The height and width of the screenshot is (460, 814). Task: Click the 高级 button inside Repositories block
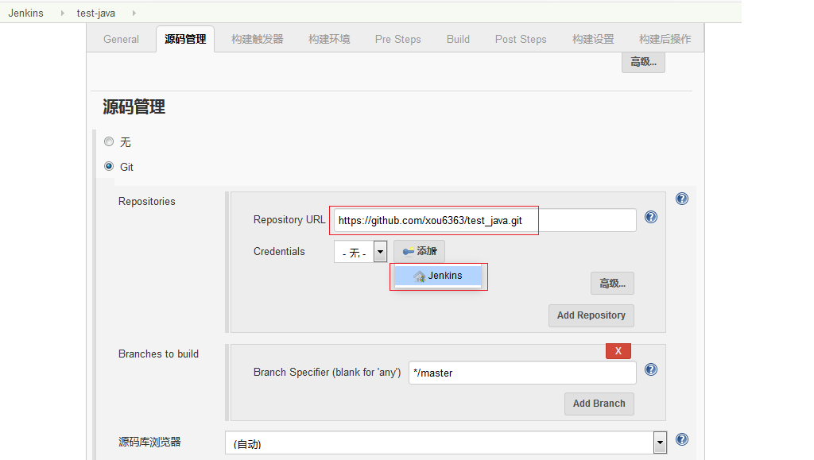[612, 283]
